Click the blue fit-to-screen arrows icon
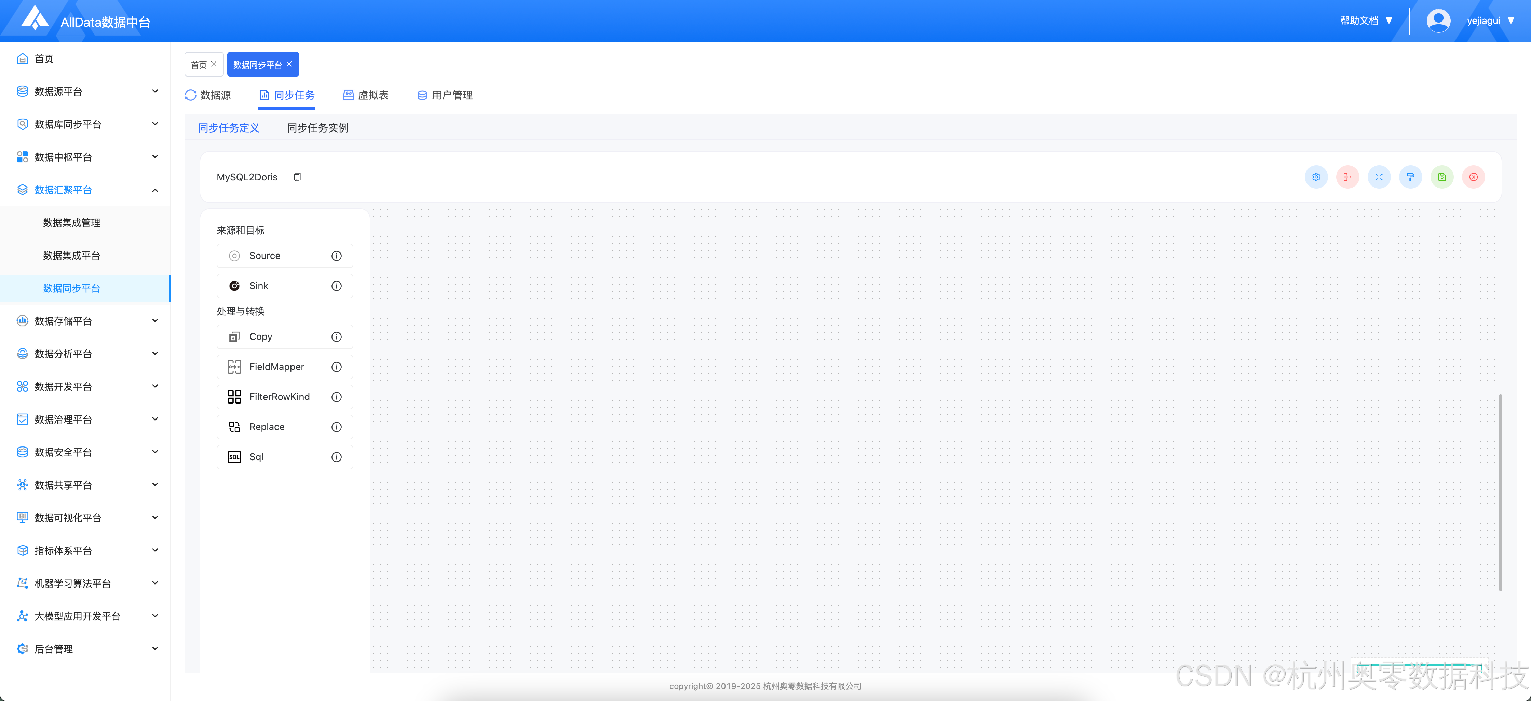Image resolution: width=1531 pixels, height=701 pixels. 1379,177
